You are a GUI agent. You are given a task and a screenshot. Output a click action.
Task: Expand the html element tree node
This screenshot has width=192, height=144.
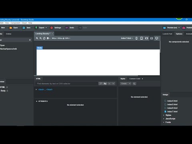click(36, 90)
